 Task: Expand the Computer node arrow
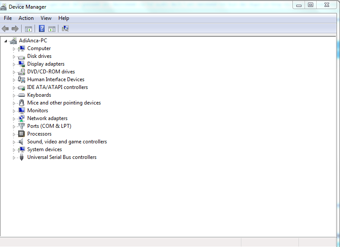pos(14,49)
